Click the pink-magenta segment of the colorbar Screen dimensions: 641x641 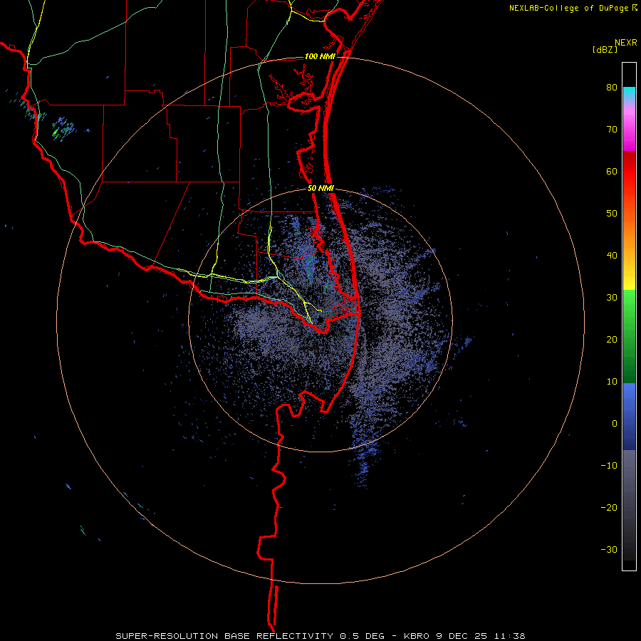629,126
